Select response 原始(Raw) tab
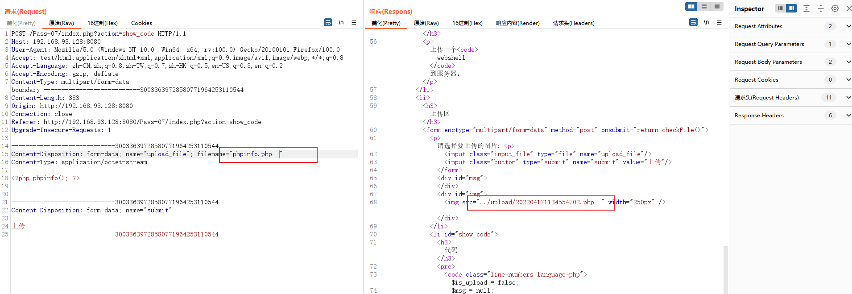The height and width of the screenshot is (294, 852). (x=426, y=23)
